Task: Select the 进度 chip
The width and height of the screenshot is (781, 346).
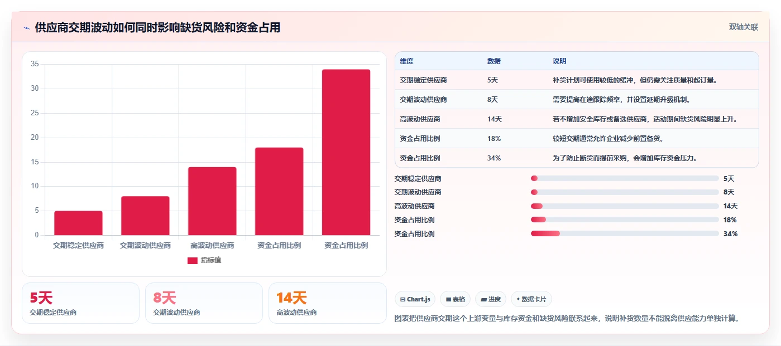Action: pyautogui.click(x=491, y=299)
